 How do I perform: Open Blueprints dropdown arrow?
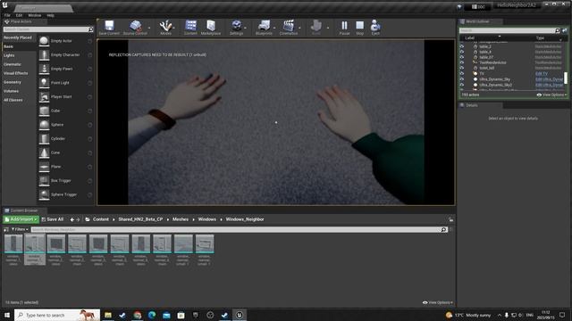[274, 28]
